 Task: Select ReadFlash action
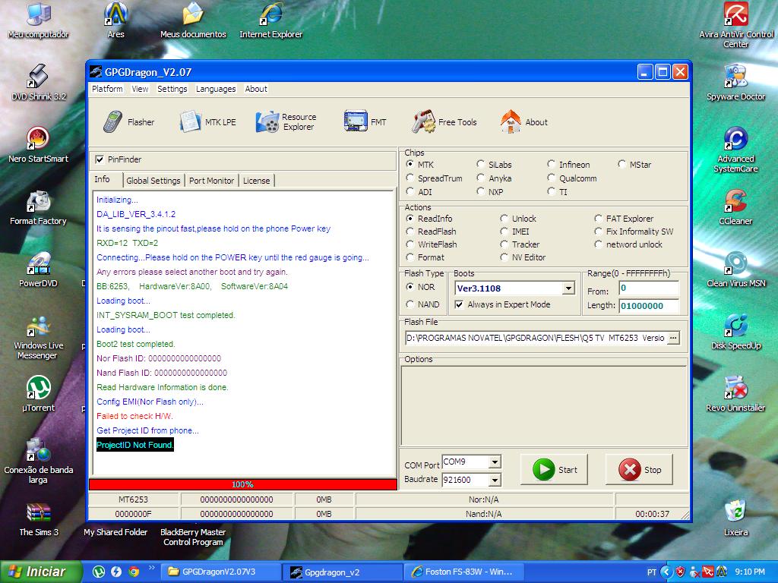tap(410, 232)
